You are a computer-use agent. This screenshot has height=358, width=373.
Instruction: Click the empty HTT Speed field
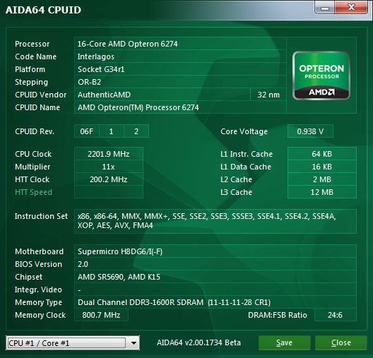[109, 192]
